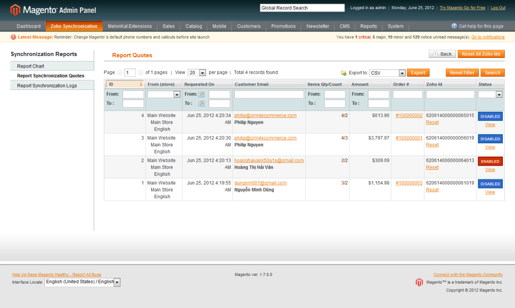Image resolution: width=515 pixels, height=308 pixels.
Task: Click View link for quote ID 4
Action: tap(490, 125)
